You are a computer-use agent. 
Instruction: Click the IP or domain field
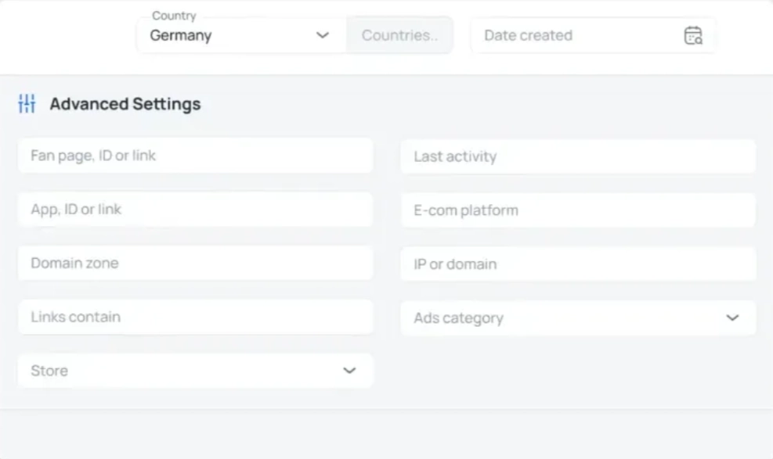point(578,264)
